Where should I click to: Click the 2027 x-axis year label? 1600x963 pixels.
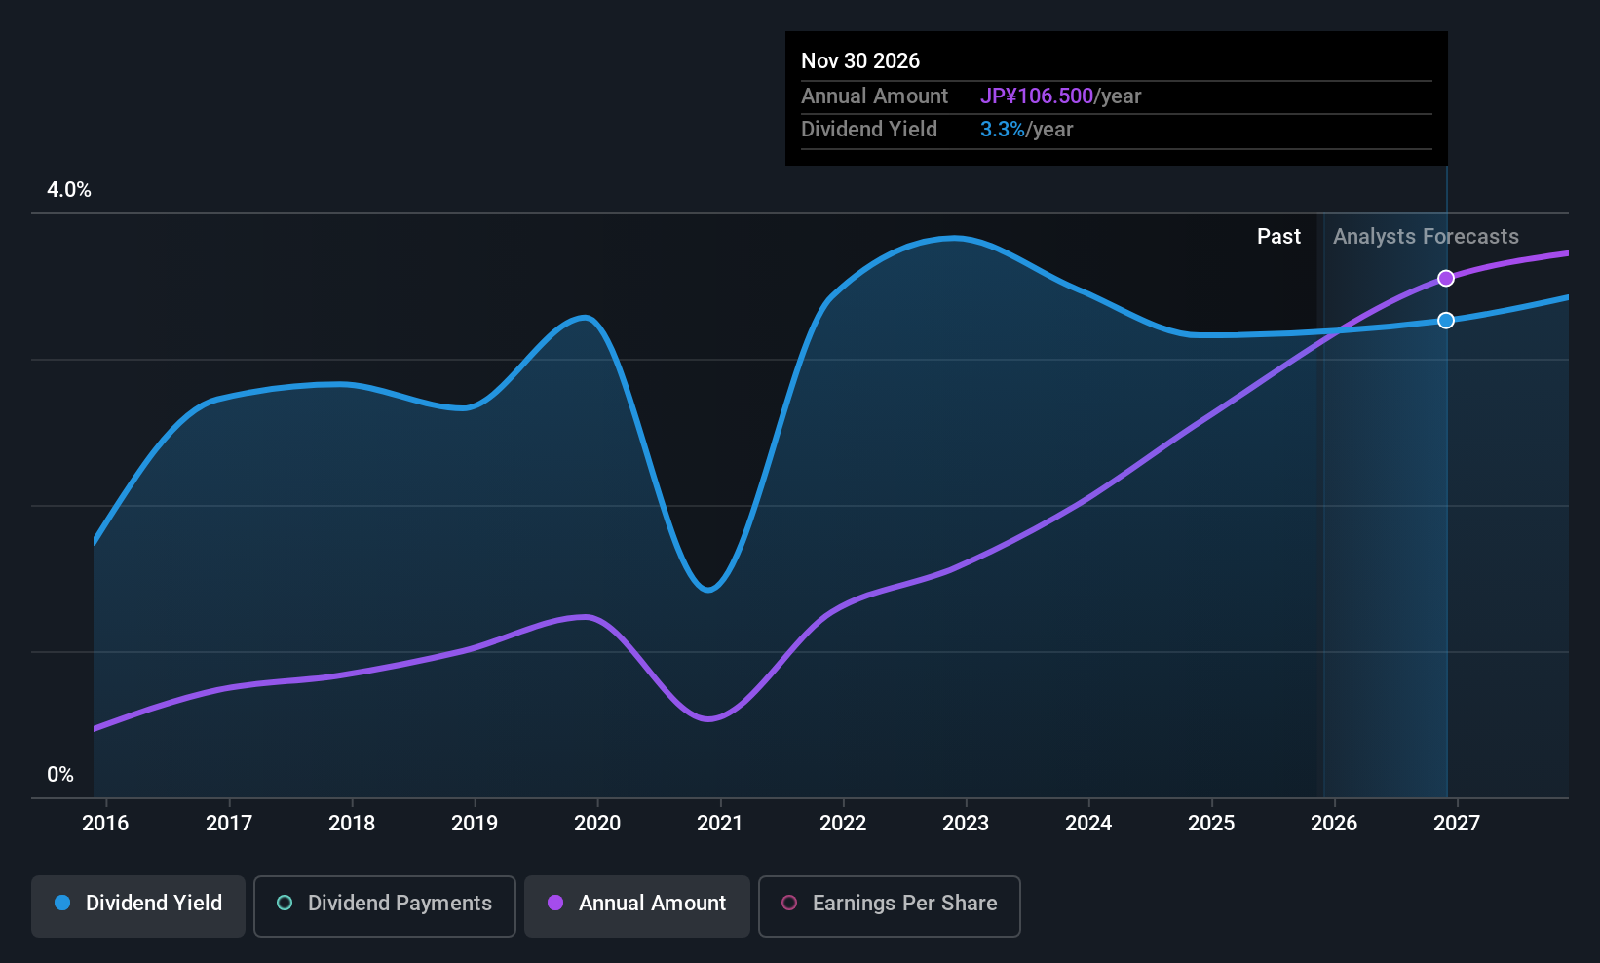point(1457,824)
